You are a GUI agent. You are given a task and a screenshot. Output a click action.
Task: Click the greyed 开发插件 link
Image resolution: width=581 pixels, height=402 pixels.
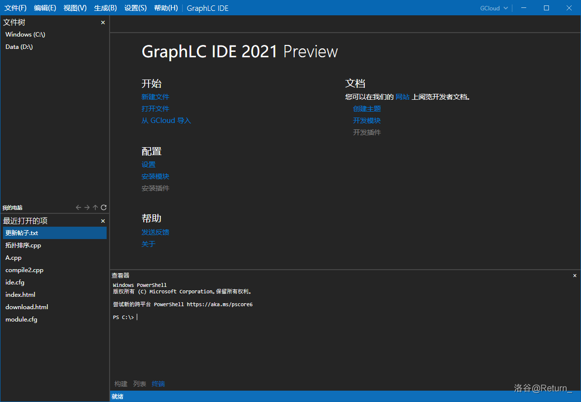[x=367, y=132]
